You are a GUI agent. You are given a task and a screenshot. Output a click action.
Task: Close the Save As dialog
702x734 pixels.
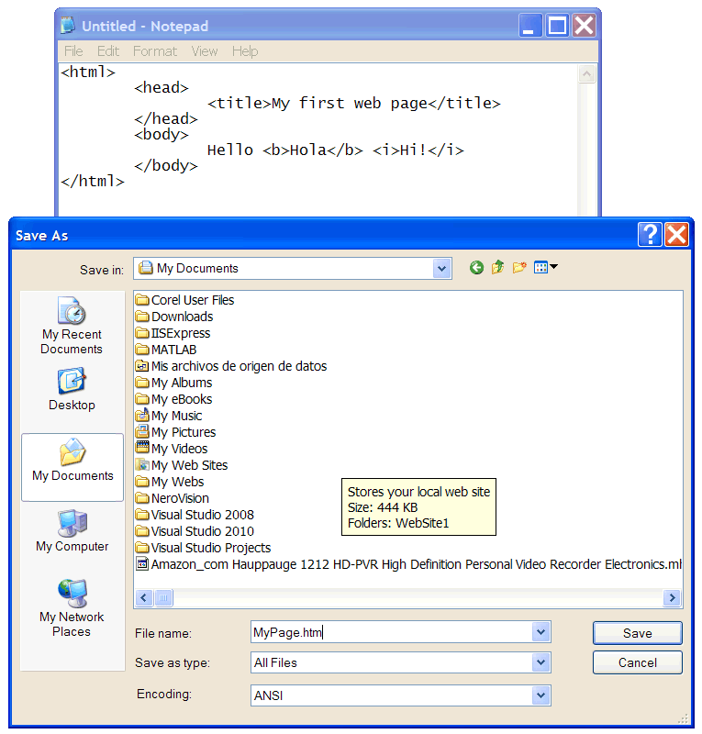[676, 235]
